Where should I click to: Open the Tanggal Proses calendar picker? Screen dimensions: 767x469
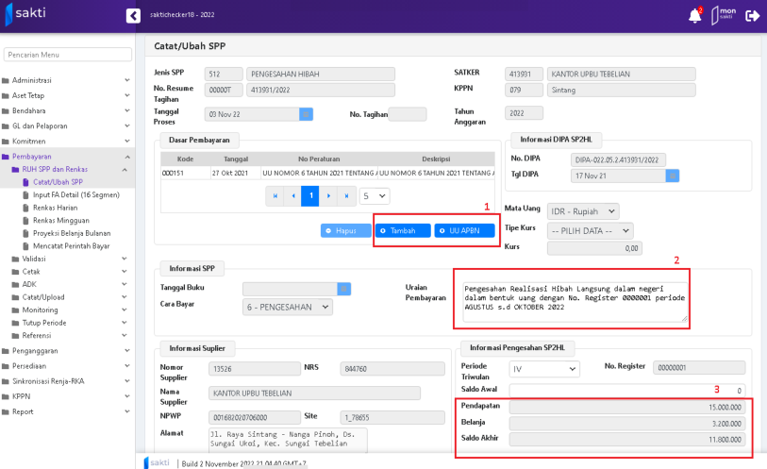pyautogui.click(x=306, y=114)
